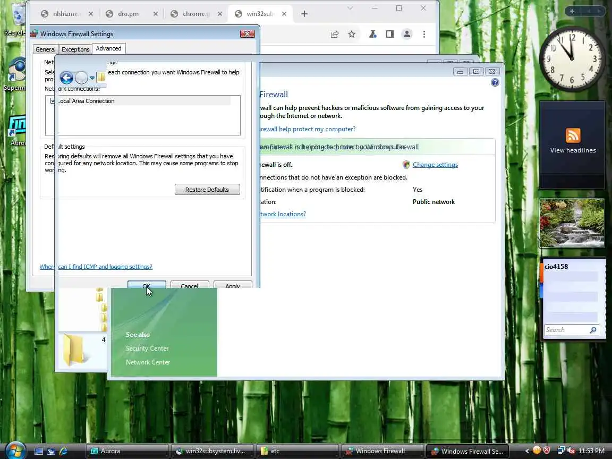Click the blue help icon in Windows Firewall
The width and height of the screenshot is (612, 459).
(x=495, y=82)
